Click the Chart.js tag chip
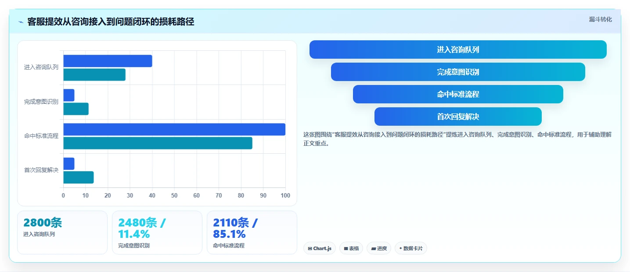 [x=320, y=248]
